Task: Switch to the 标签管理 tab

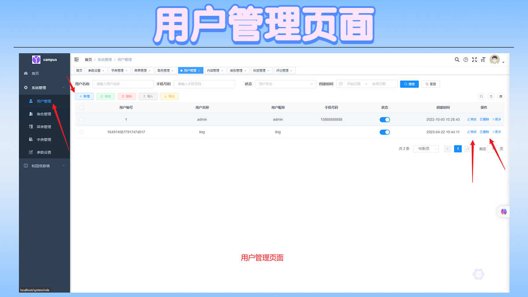Action: coord(261,70)
